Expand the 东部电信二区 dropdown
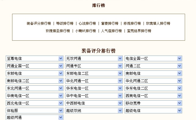The width and height of the screenshot is (196, 120). pos(94,73)
